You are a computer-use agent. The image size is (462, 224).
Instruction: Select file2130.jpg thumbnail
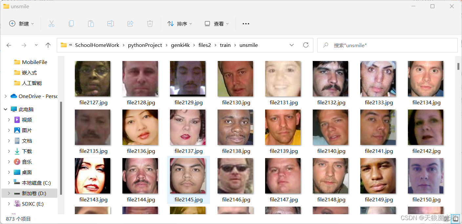click(x=235, y=79)
